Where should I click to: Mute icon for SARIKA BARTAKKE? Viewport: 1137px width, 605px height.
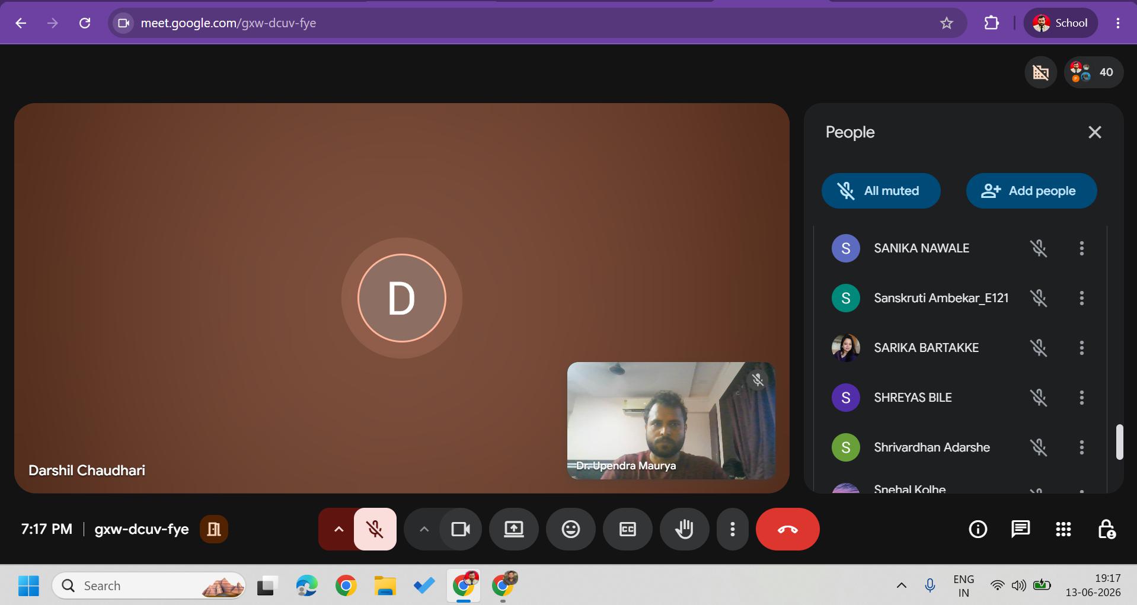1038,348
